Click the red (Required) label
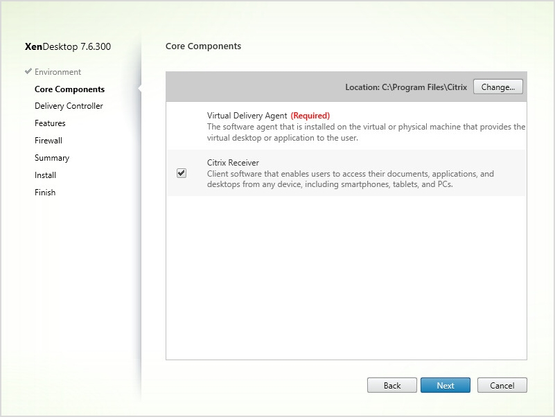The width and height of the screenshot is (555, 417). coord(310,116)
